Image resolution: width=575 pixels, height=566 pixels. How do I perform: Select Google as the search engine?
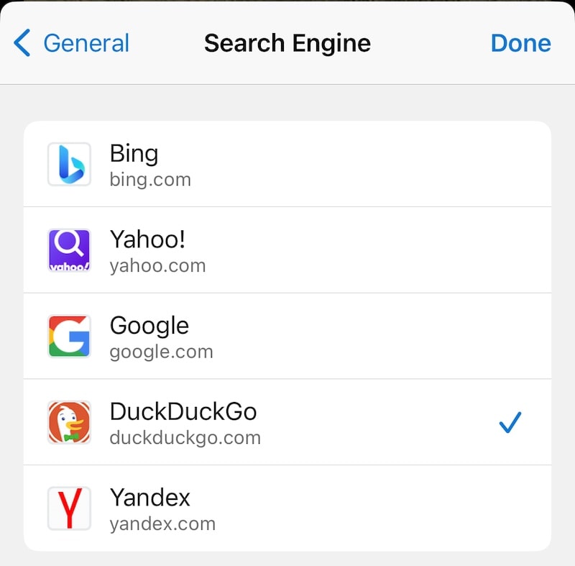(287, 336)
